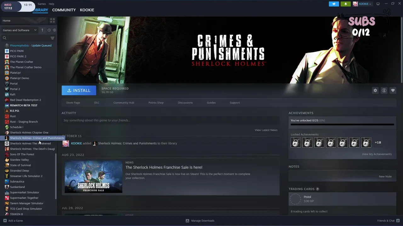This screenshot has width=403, height=226.
Task: Open the DLC tab
Action: 97,103
